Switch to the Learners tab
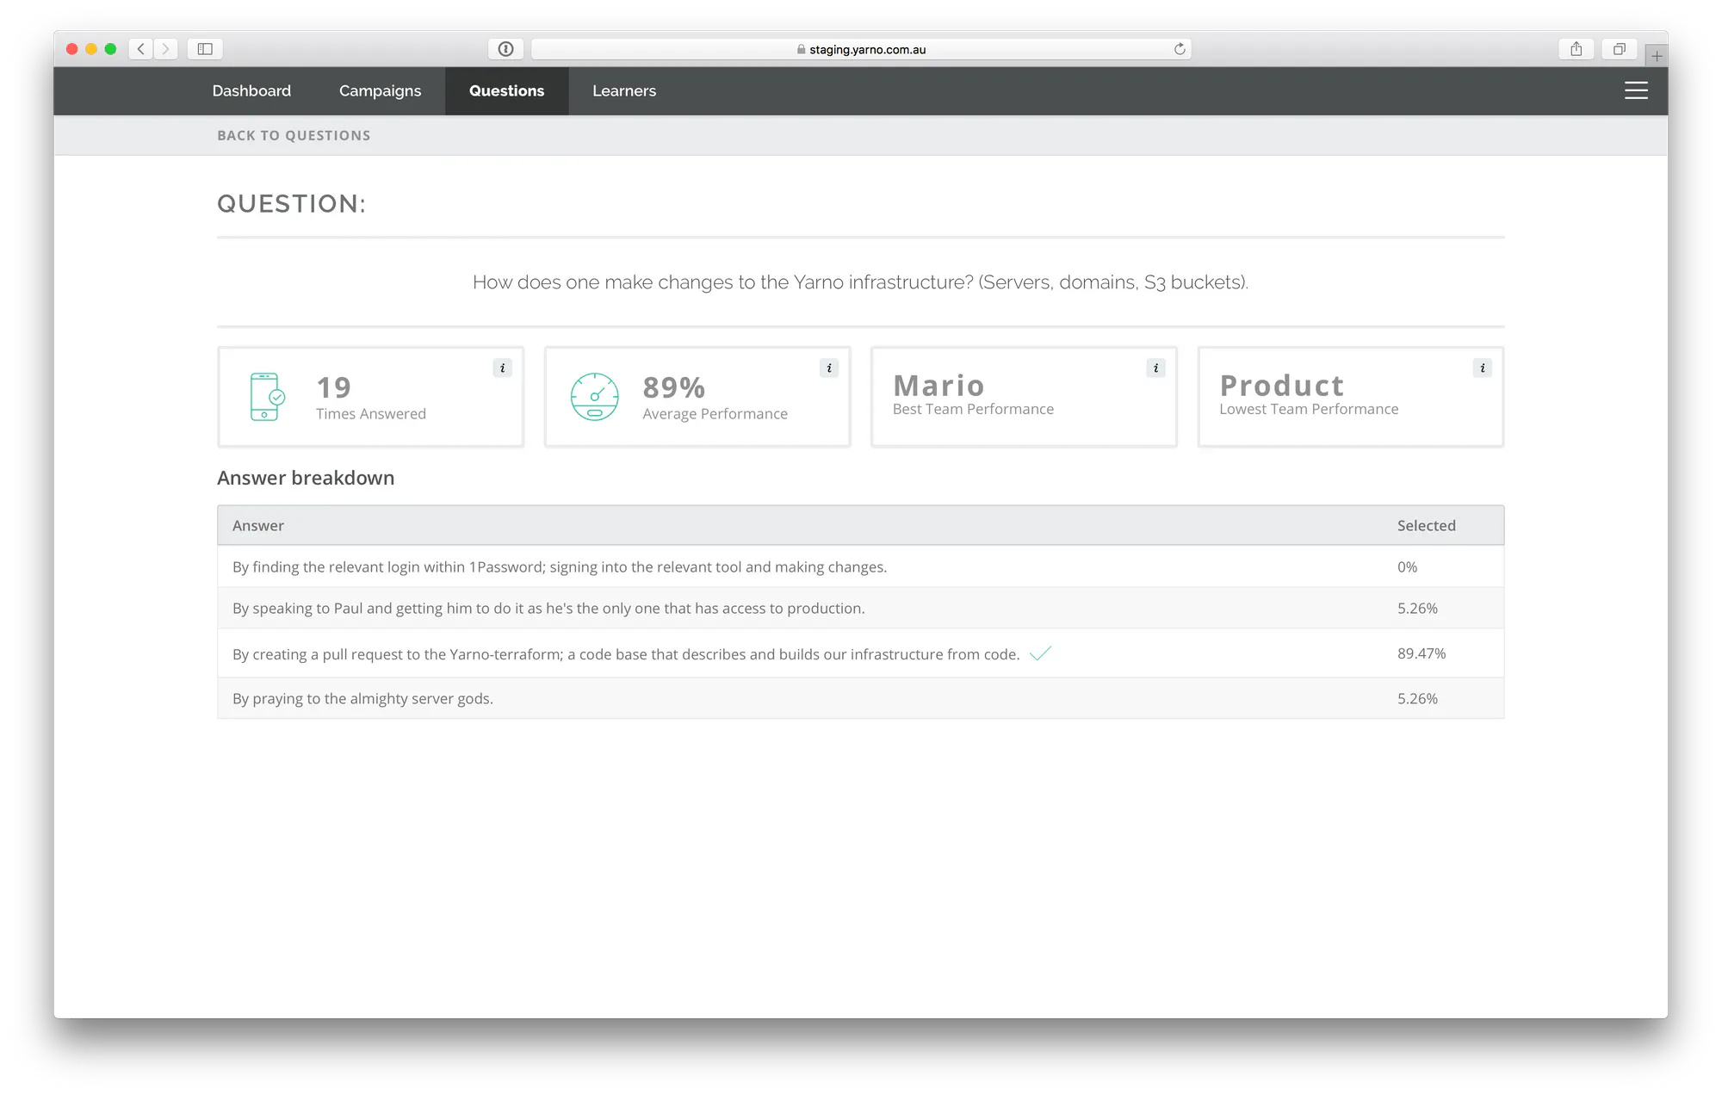The width and height of the screenshot is (1722, 1095). click(x=624, y=90)
